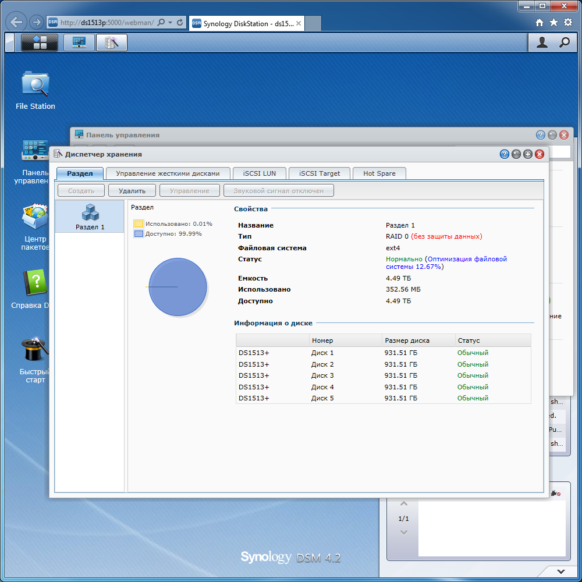This screenshot has width=582, height=582.
Task: Click the Удалить button
Action: click(x=132, y=191)
